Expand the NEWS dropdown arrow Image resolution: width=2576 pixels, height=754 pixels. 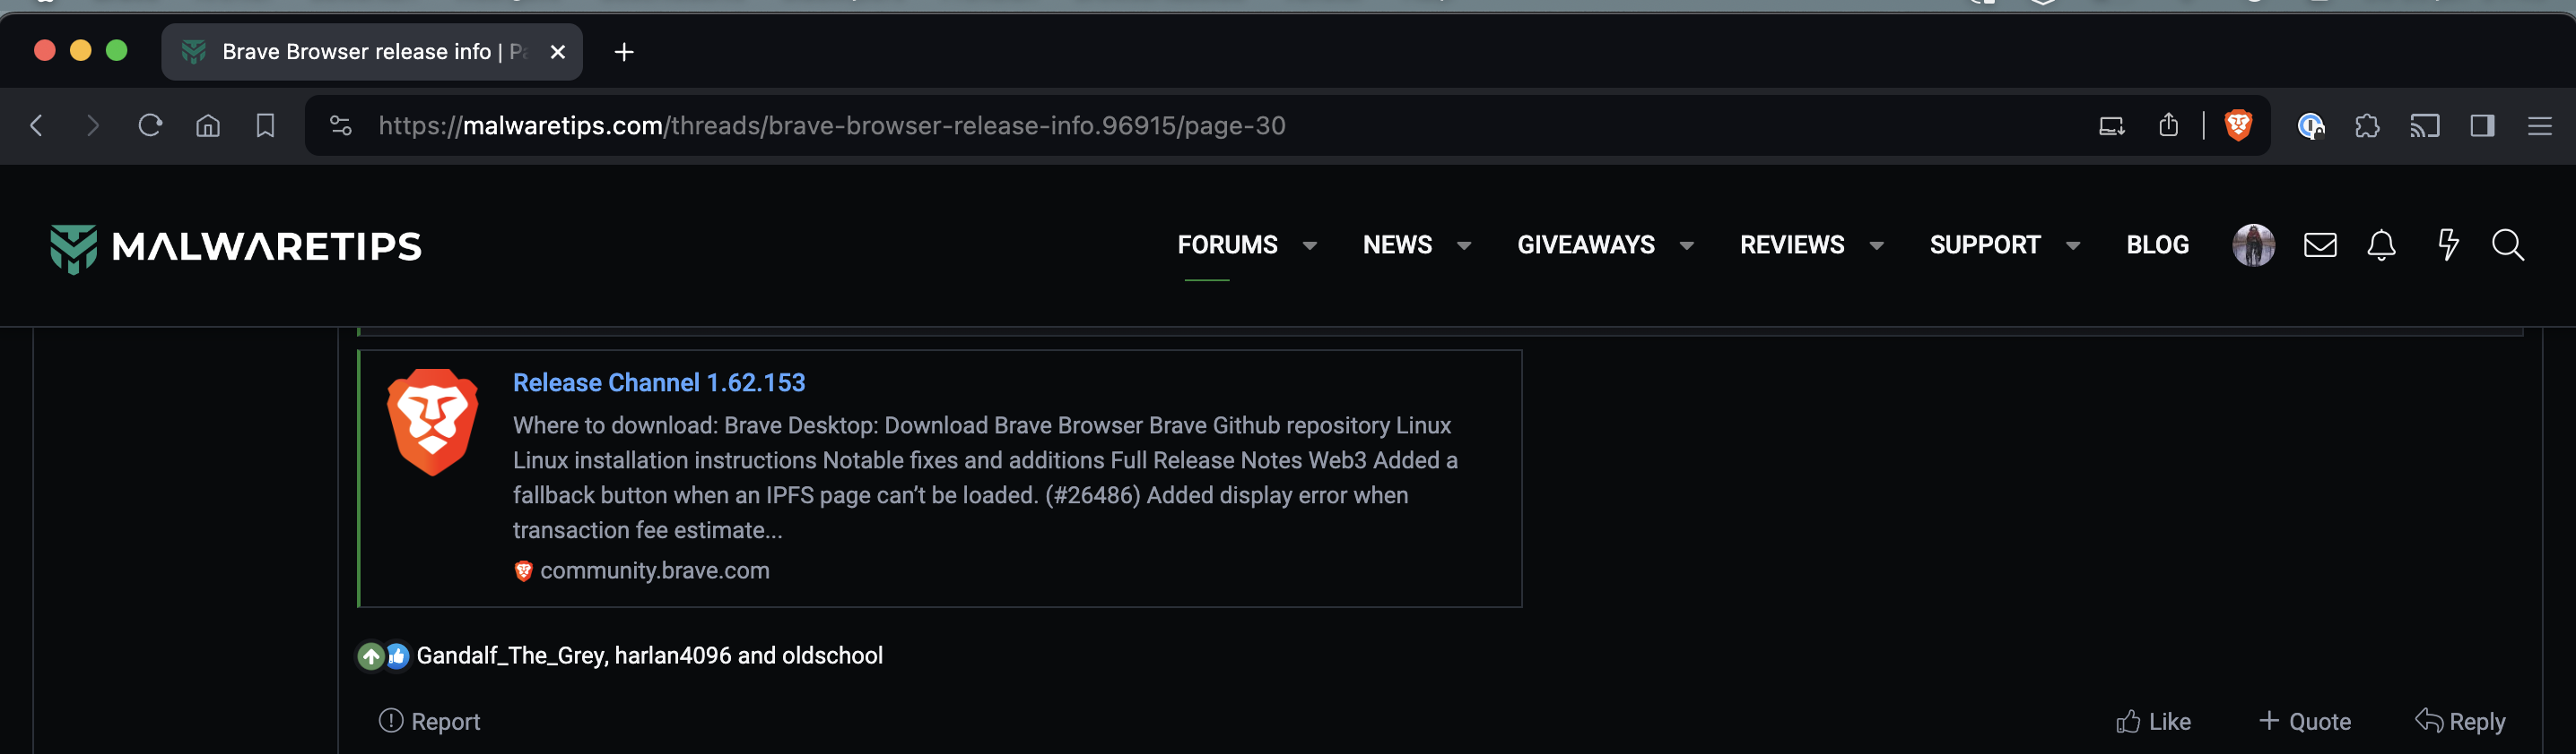coord(1464,246)
